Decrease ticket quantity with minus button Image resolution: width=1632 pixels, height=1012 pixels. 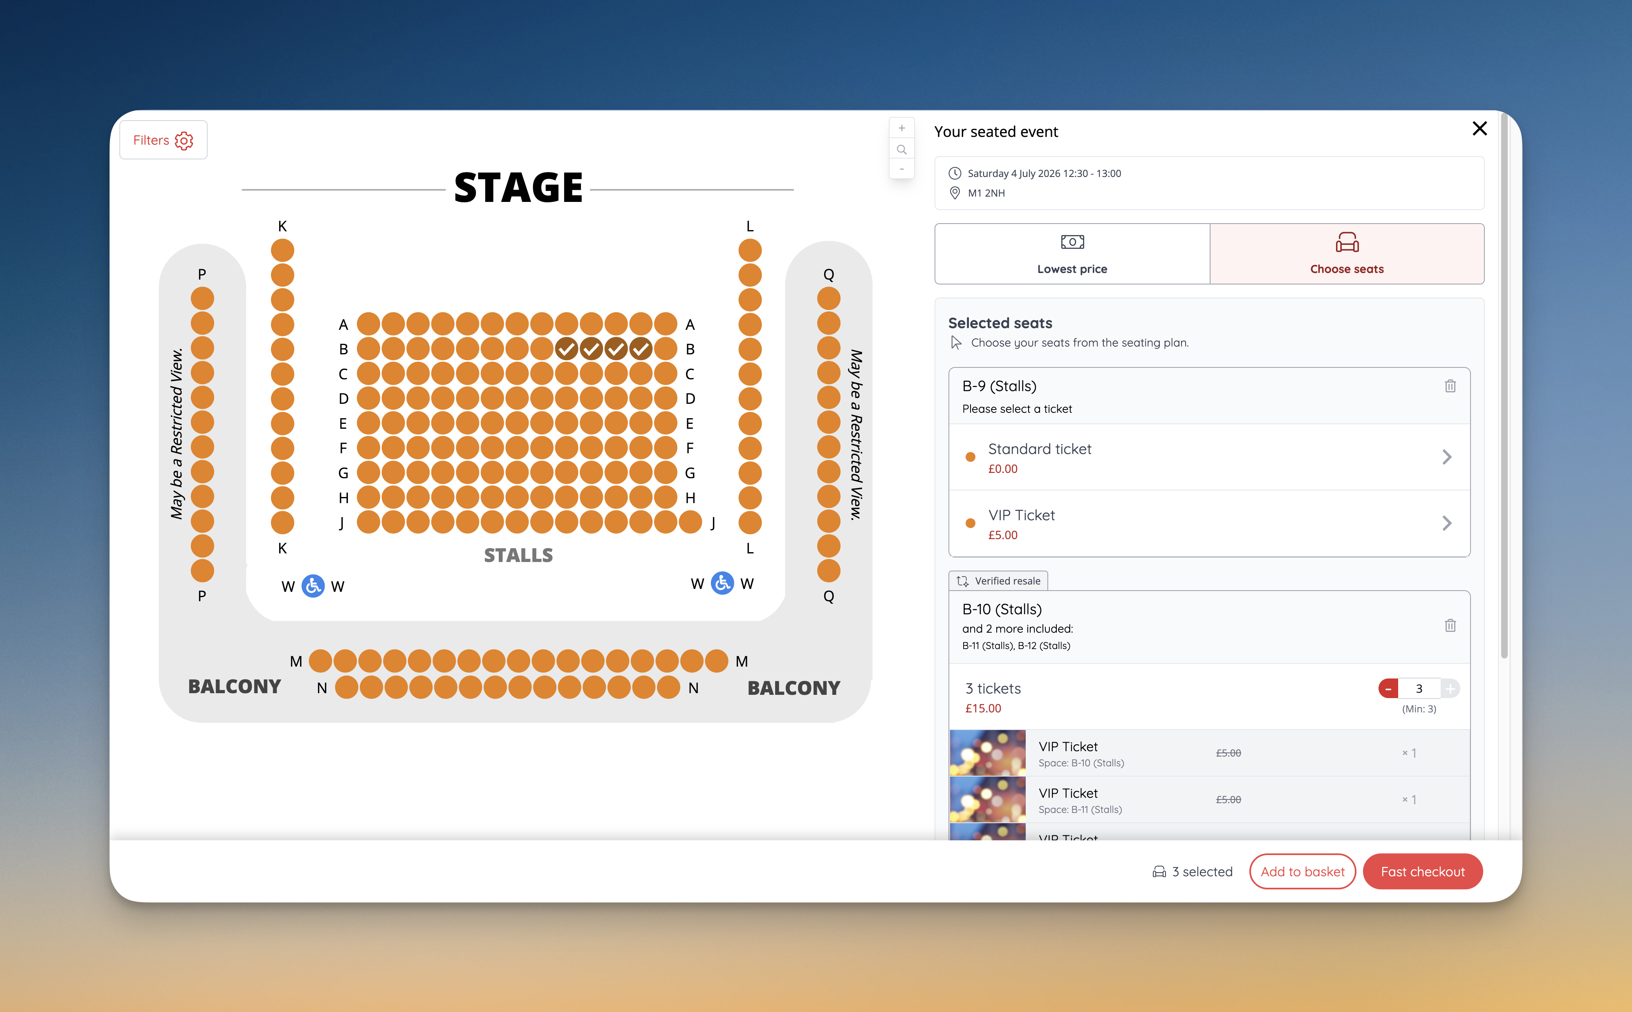tap(1388, 688)
